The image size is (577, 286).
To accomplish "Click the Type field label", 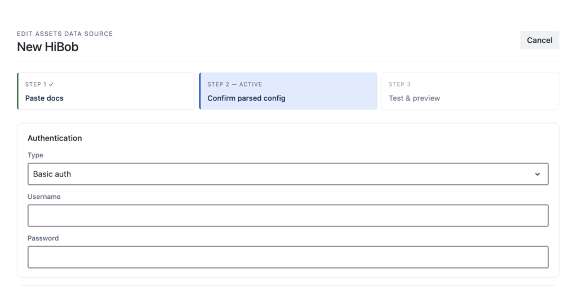I will coord(35,155).
